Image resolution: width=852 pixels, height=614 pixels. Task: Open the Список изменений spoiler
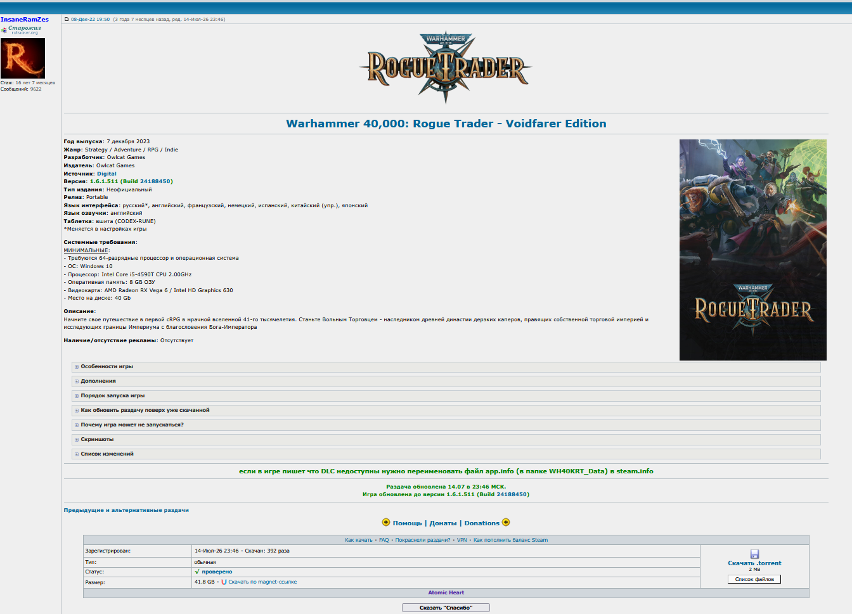[x=446, y=454]
